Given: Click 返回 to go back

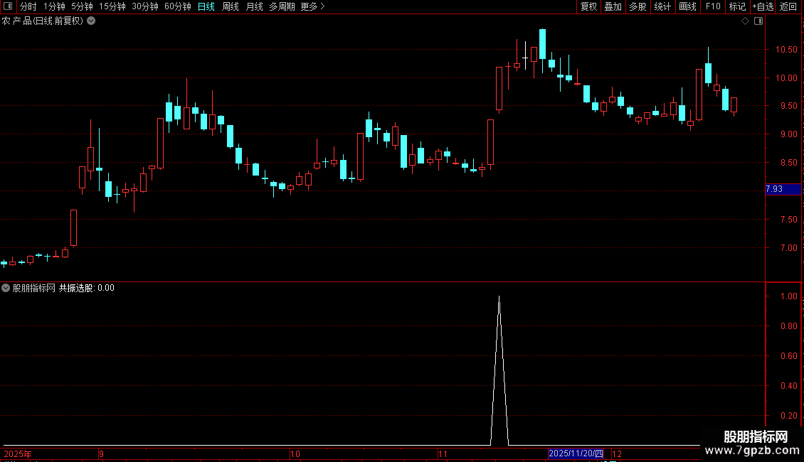Looking at the screenshot, I should tap(788, 6).
